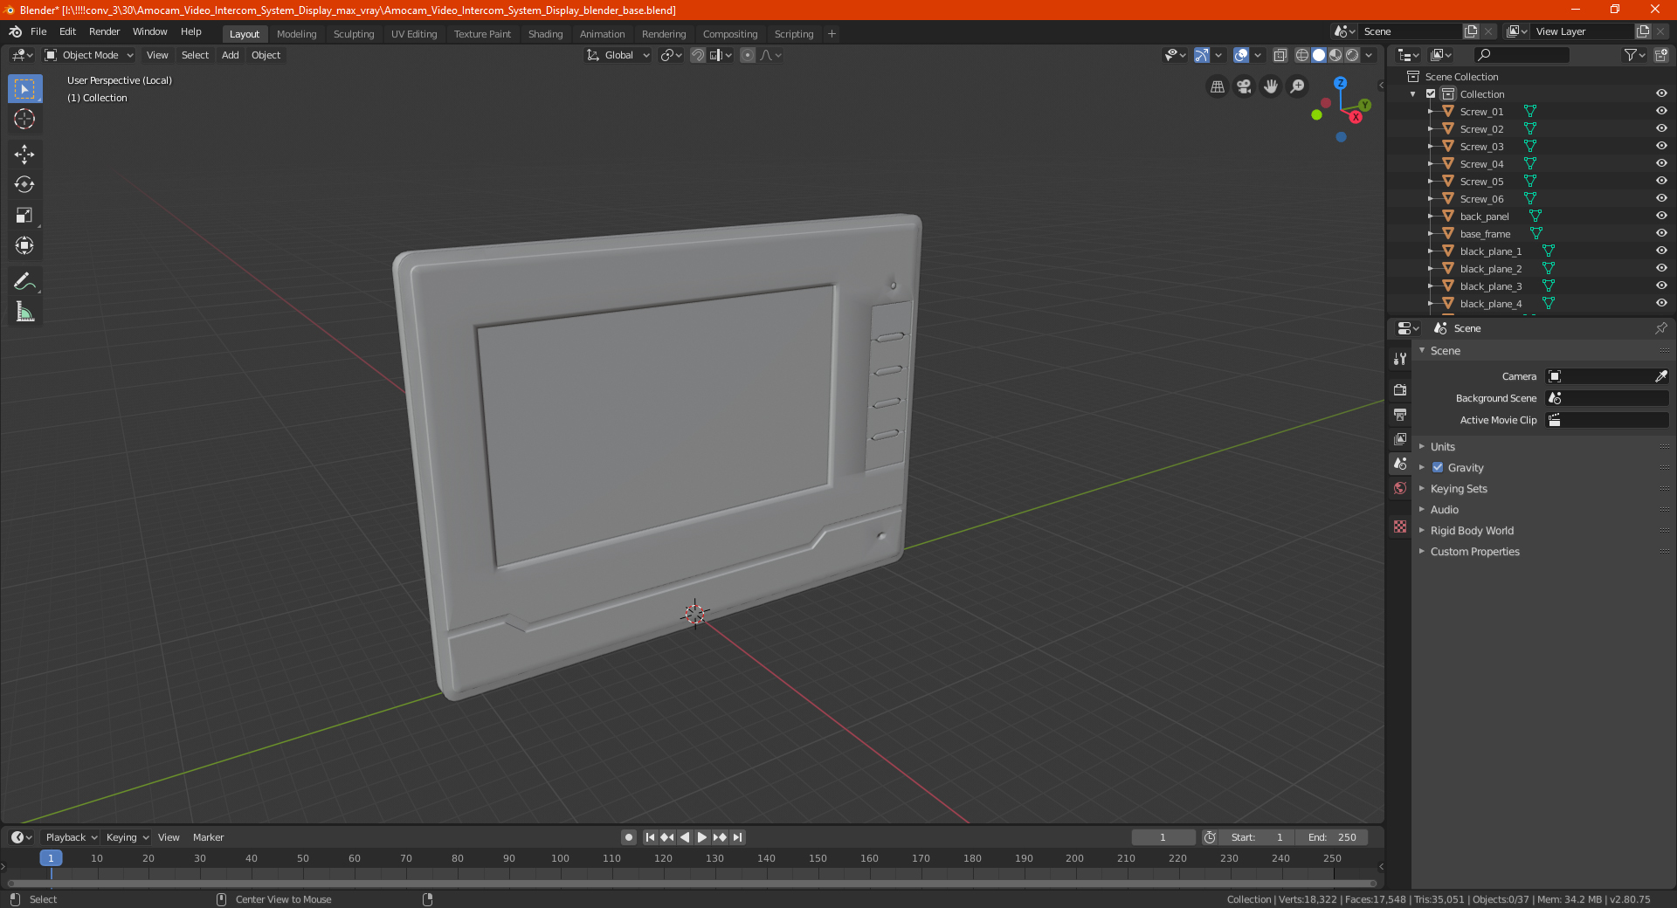Open the View Layer properties tab
Image resolution: width=1677 pixels, height=908 pixels.
point(1400,438)
